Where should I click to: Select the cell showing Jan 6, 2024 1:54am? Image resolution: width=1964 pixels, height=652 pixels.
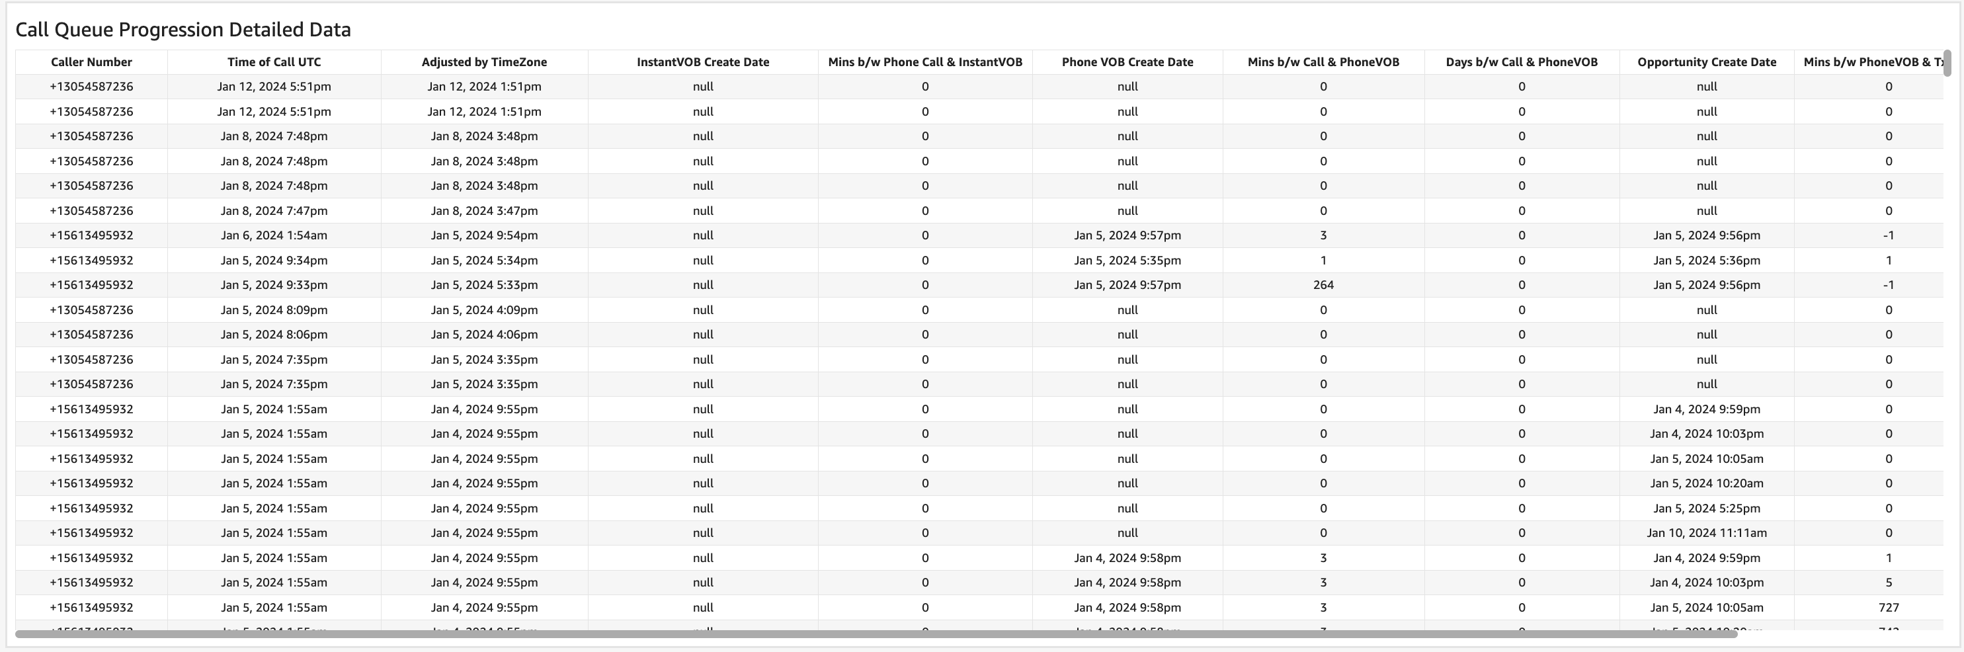point(274,235)
